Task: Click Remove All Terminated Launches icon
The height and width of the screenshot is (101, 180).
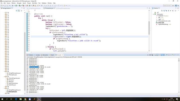Action: (x=152, y=55)
